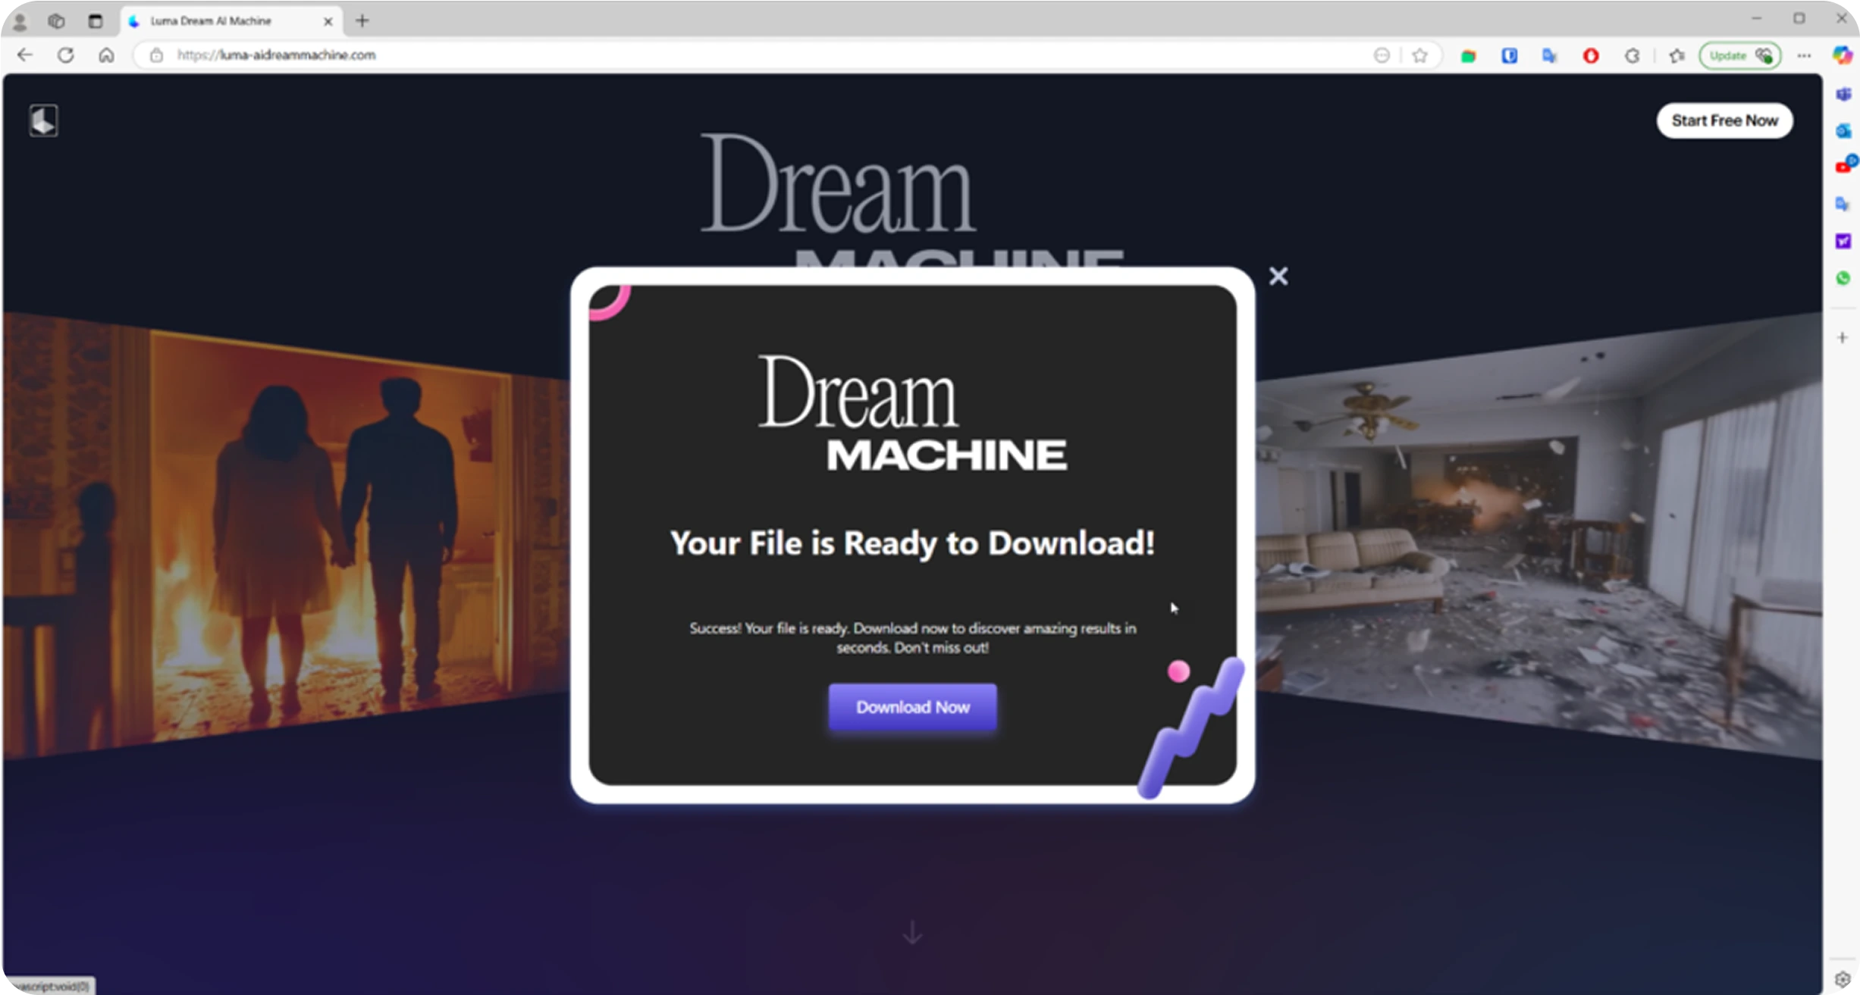Click the scroll-down arrow on page
Viewport: 1860px width, 995px height.
pos(912,933)
